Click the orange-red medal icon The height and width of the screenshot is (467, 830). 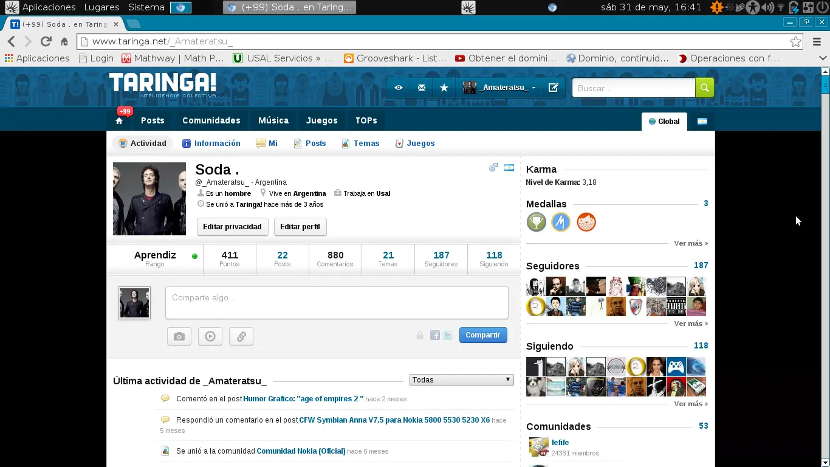coord(586,222)
